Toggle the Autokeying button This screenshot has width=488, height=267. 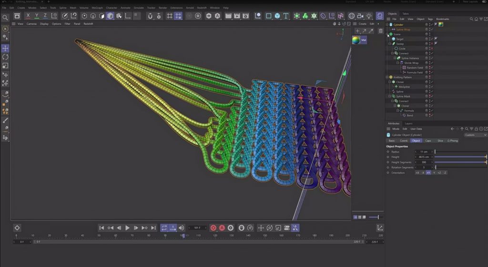pos(222,228)
